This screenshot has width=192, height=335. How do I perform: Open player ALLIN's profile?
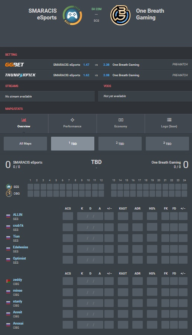18,214
